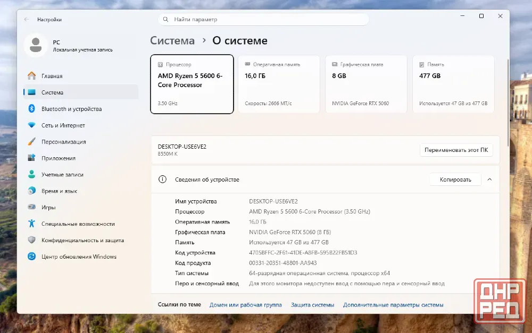
Task: Open Сеть и Интернет settings
Action: pyautogui.click(x=81, y=125)
